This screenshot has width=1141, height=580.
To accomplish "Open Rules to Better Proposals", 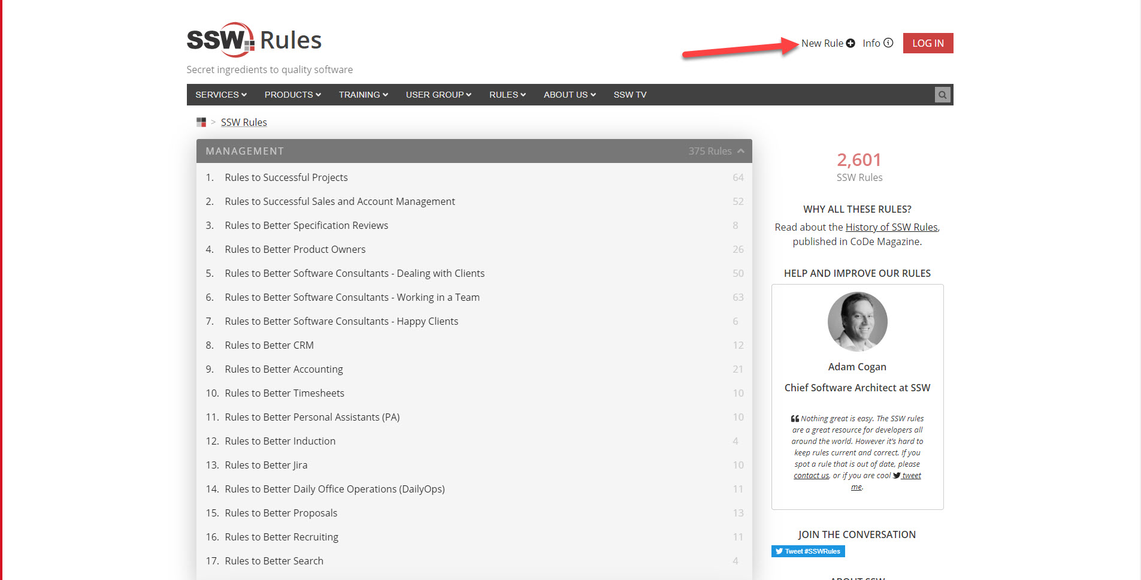I will click(281, 513).
